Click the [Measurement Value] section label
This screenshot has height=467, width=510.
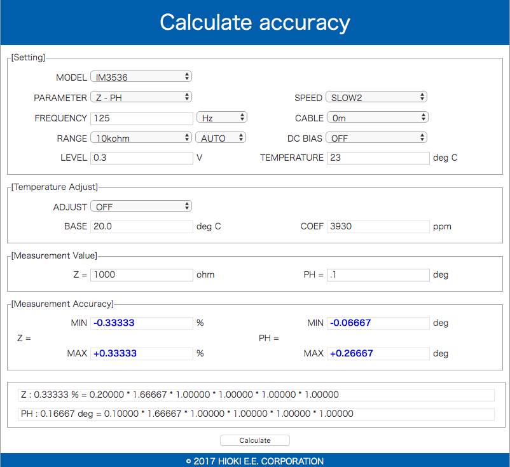pyautogui.click(x=54, y=256)
